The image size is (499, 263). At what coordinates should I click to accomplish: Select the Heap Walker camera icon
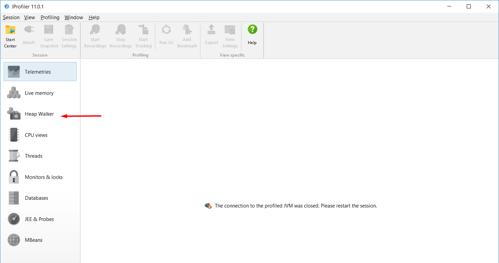(14, 114)
